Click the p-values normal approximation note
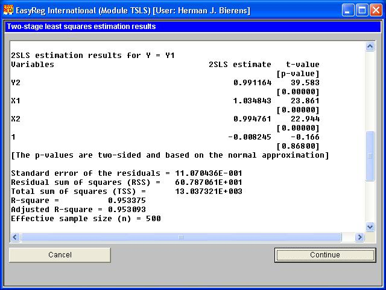Viewport: 386px width, 290px height. pyautogui.click(x=170, y=155)
